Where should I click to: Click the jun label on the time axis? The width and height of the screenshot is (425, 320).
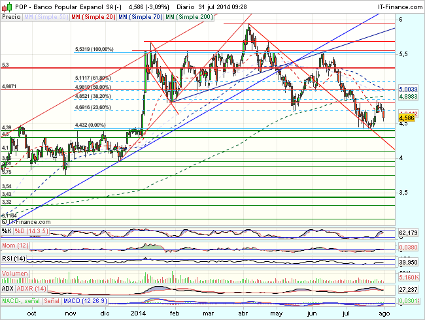tap(312, 313)
